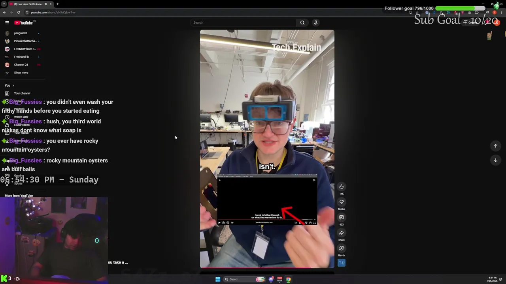Open the YouTube hamburger guide menu
Screen dimensions: 506x284
coord(7,22)
